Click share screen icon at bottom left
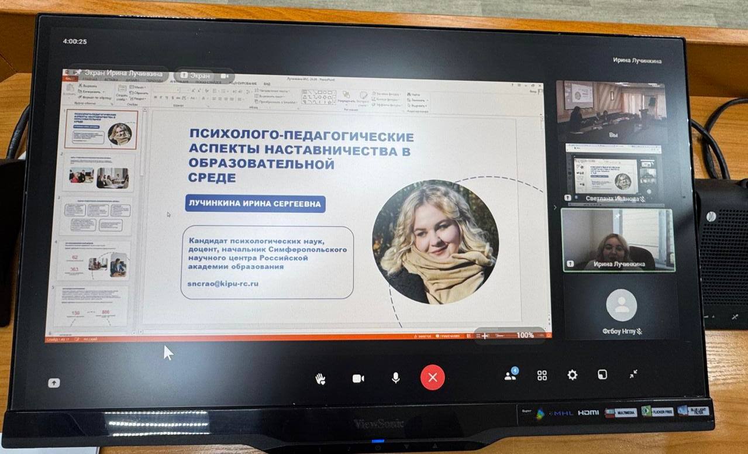The width and height of the screenshot is (748, 454). coord(53,383)
